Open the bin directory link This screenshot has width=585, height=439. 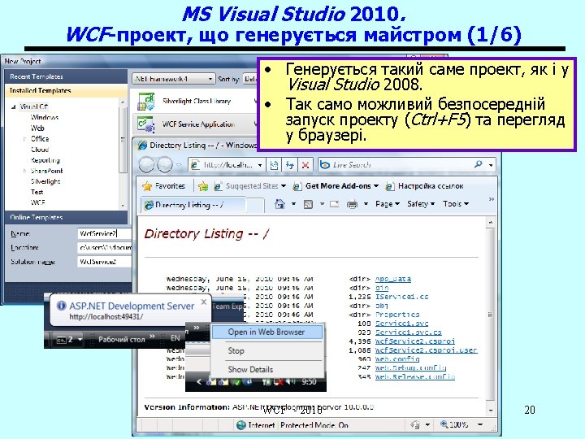pos(382,288)
